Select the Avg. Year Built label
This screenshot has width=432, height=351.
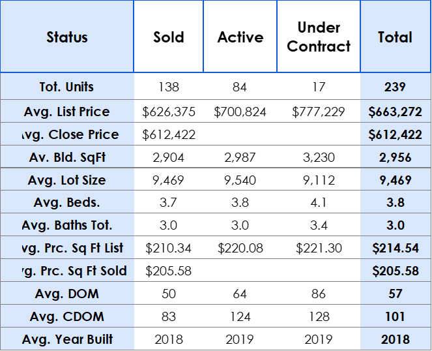(x=67, y=339)
